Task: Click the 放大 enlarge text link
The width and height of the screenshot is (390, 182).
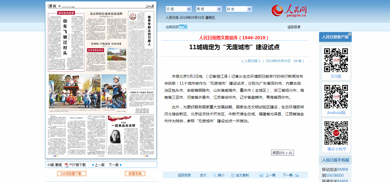Action: pos(203,175)
